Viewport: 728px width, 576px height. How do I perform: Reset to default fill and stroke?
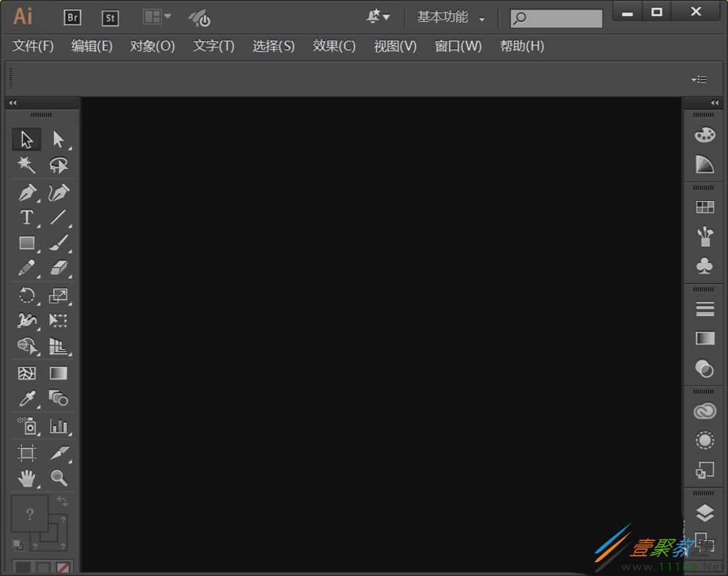click(x=18, y=545)
